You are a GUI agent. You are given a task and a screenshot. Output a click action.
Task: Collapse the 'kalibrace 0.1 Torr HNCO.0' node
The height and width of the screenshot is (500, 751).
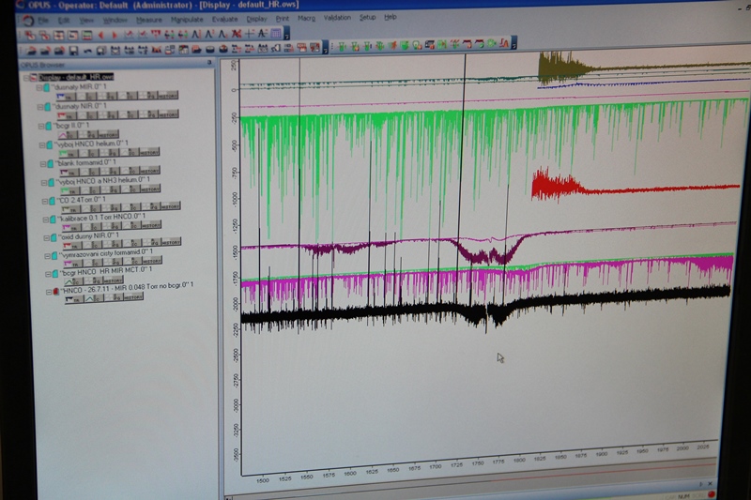[x=45, y=220]
